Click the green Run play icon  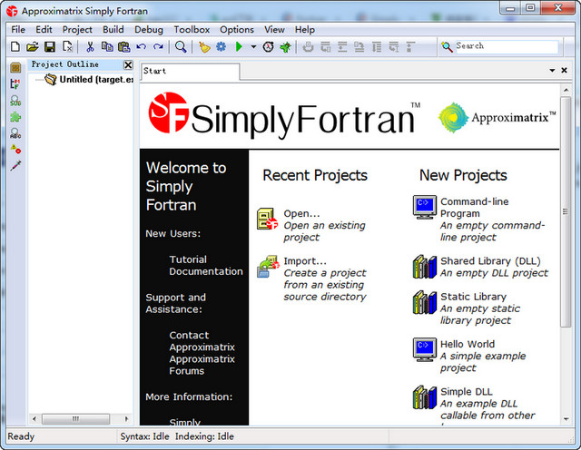tap(239, 46)
